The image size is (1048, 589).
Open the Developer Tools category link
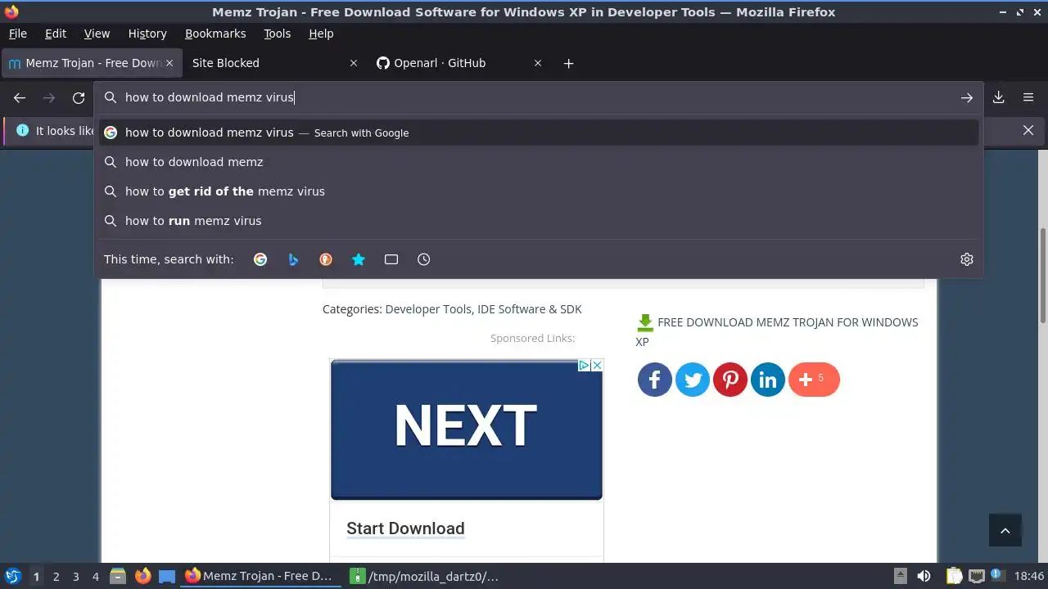pyautogui.click(x=428, y=309)
